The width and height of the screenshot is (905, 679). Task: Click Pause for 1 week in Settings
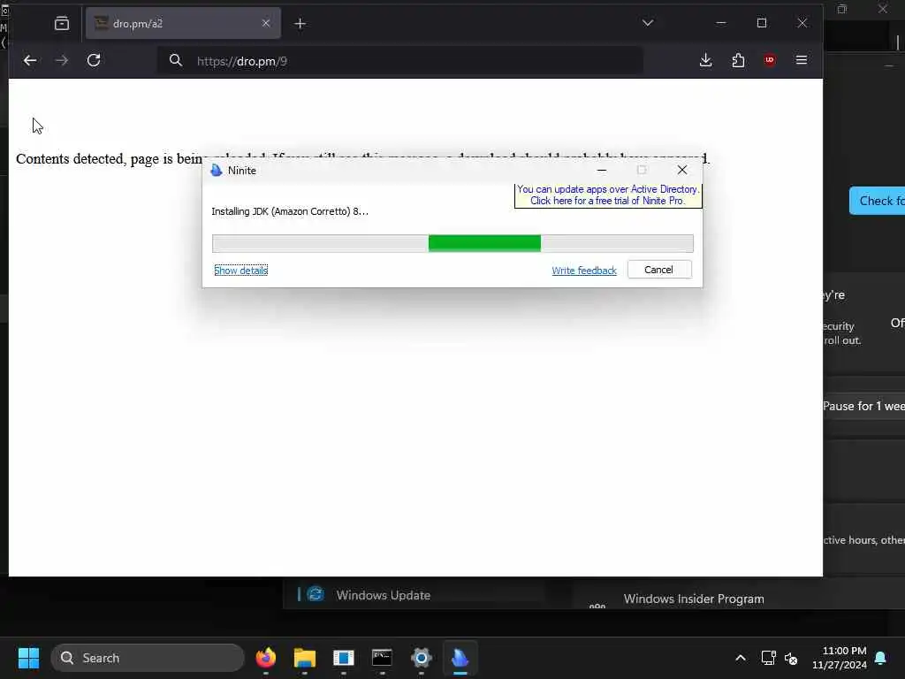[x=864, y=406]
